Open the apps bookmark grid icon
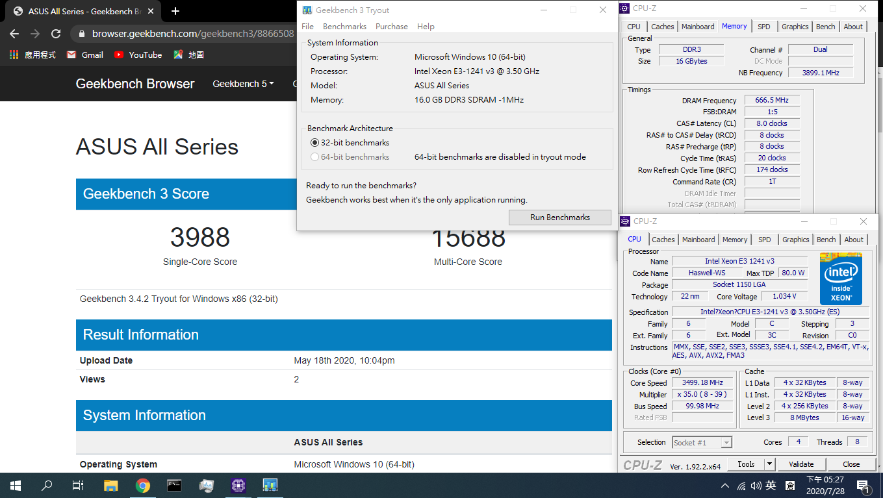883x498 pixels. tap(14, 55)
